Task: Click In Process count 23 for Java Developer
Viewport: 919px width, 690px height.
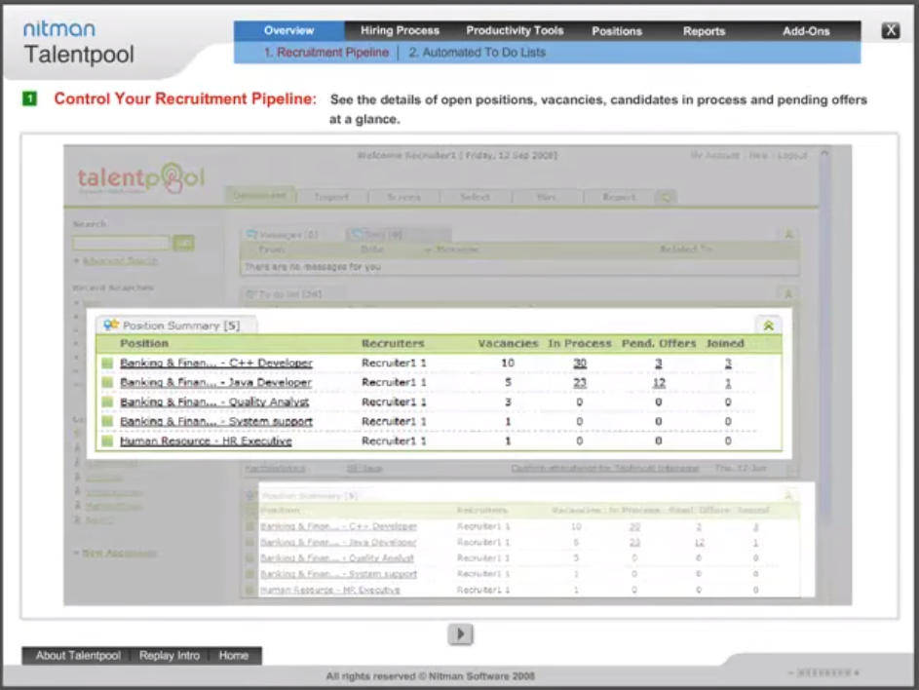Action: pyautogui.click(x=580, y=382)
